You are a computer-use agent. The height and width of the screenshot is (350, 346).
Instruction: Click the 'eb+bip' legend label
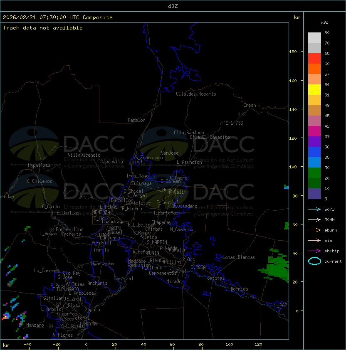pyautogui.click(x=332, y=251)
